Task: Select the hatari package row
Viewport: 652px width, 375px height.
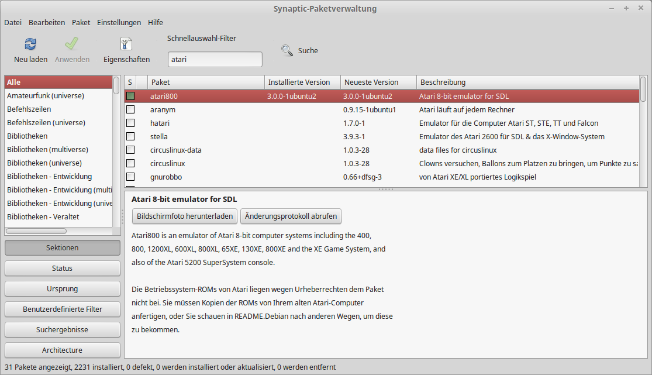Action: coord(382,123)
